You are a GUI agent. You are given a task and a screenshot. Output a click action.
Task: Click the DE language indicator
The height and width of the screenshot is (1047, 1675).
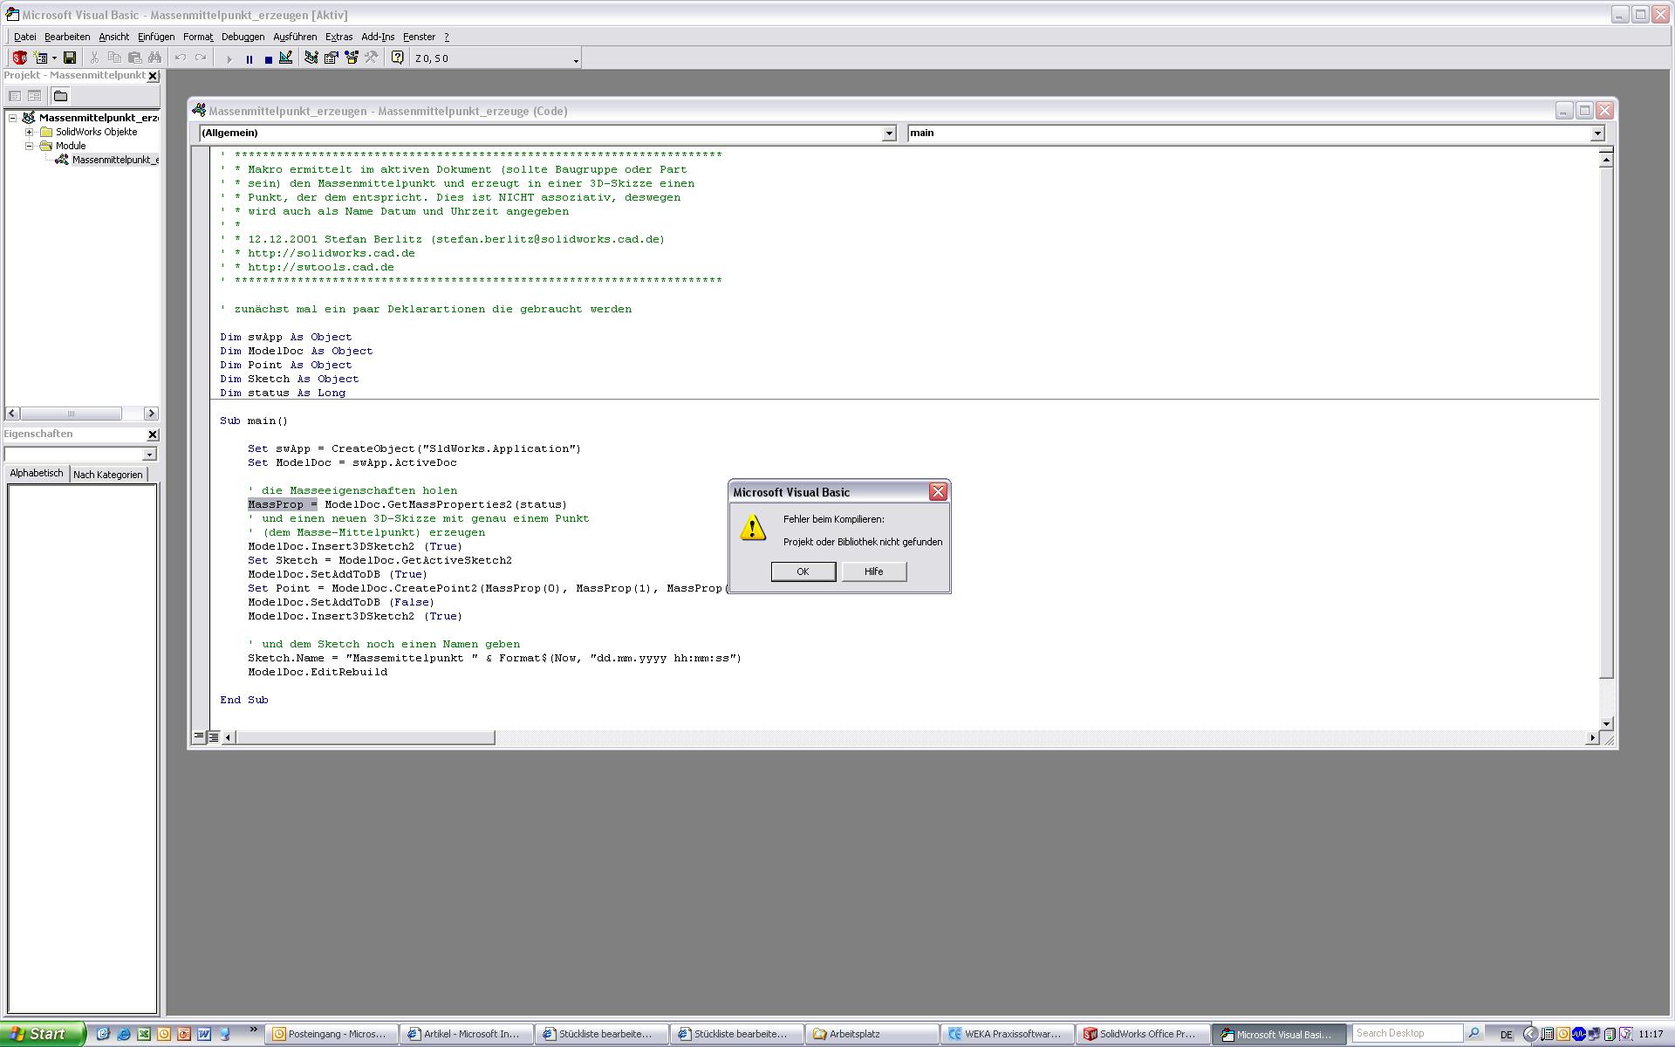click(1506, 1035)
